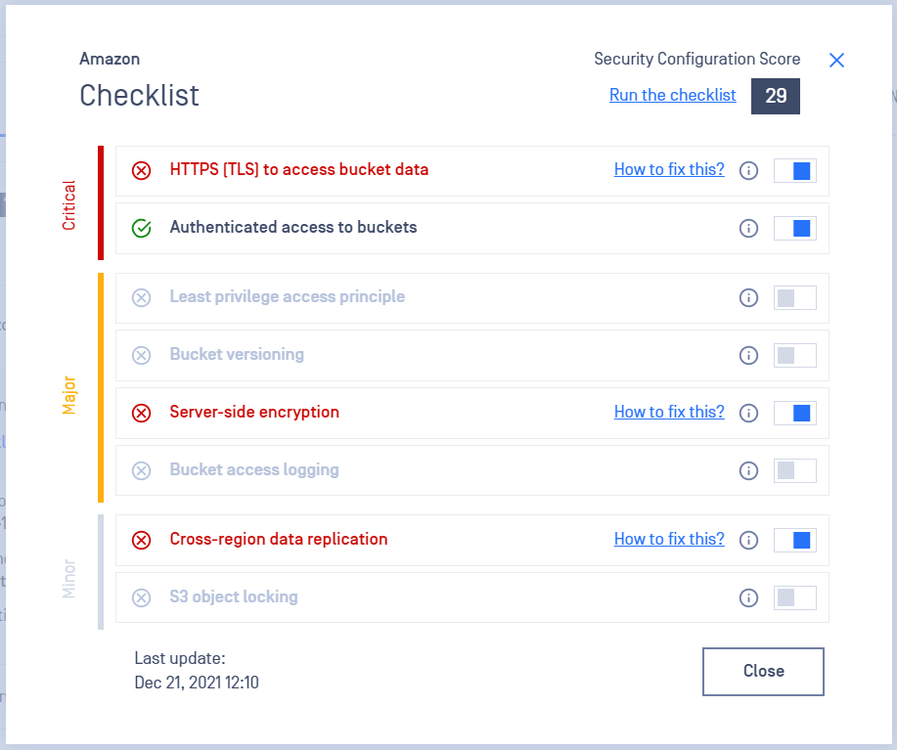The width and height of the screenshot is (897, 750).
Task: Click the red error icon beside HTTPS (TLS)
Action: click(141, 169)
